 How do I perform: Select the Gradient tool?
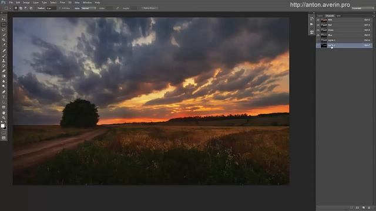pyautogui.click(x=4, y=76)
